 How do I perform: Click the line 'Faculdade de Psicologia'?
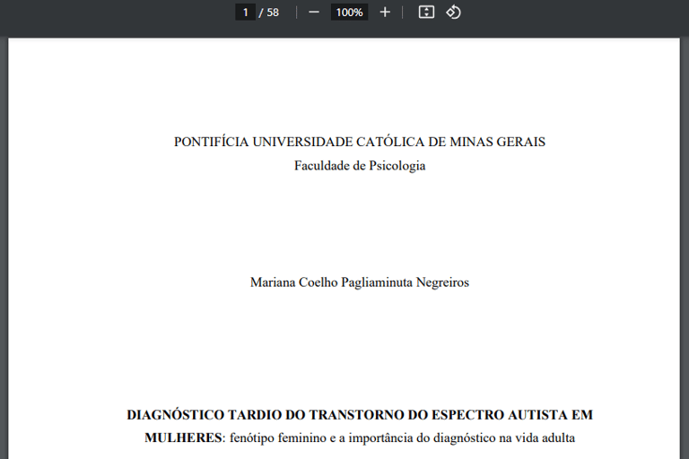pyautogui.click(x=360, y=166)
